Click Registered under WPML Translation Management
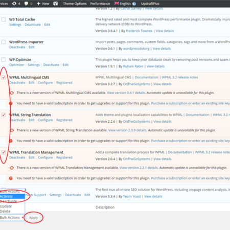Screen dimensions: 230x230 (64, 157)
